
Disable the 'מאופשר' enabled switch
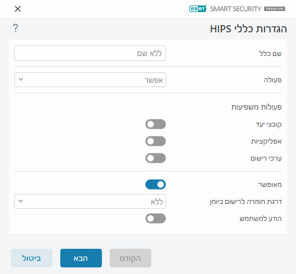[x=155, y=184]
